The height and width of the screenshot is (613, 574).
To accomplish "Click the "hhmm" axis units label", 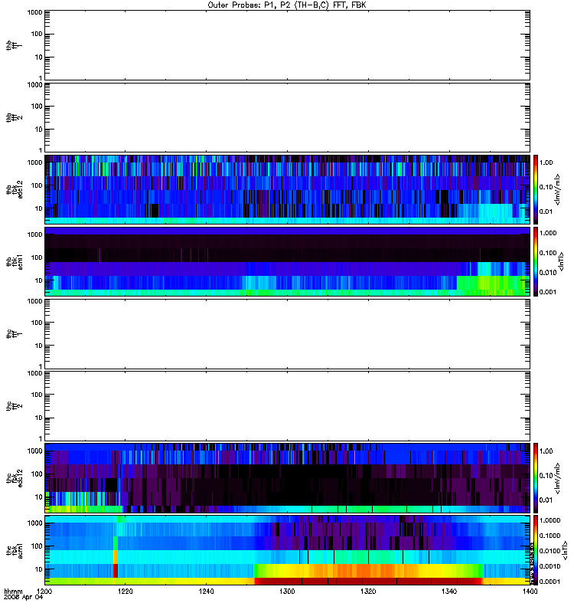I will tap(13, 592).
